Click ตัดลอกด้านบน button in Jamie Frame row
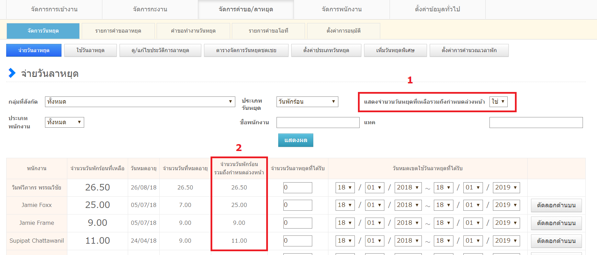Screen dimensions: 597x255 click(x=556, y=223)
